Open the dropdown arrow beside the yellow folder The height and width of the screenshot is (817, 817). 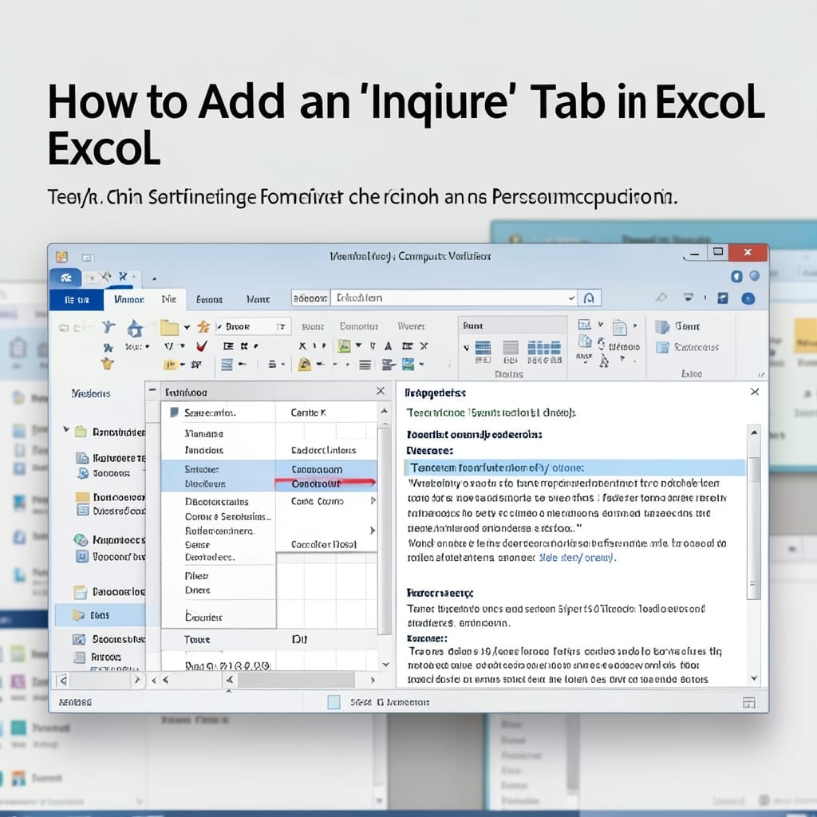point(187,327)
